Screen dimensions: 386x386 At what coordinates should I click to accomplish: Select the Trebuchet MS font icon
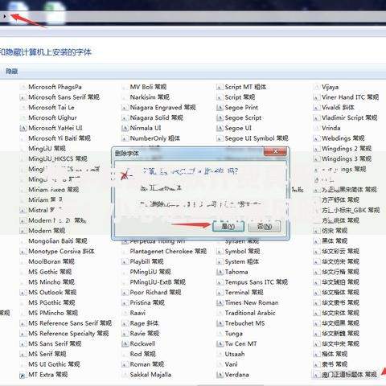click(x=220, y=323)
